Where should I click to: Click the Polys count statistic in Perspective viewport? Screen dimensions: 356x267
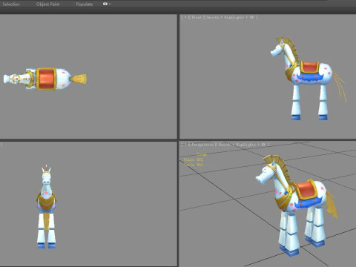(x=193, y=159)
